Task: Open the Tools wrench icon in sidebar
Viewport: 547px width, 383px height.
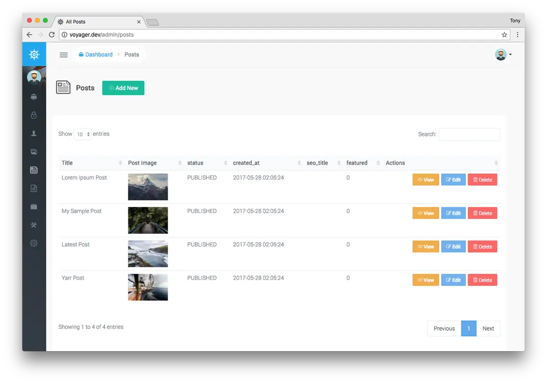Action: (x=34, y=225)
